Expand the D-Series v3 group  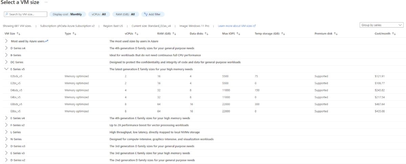[x=6, y=146]
